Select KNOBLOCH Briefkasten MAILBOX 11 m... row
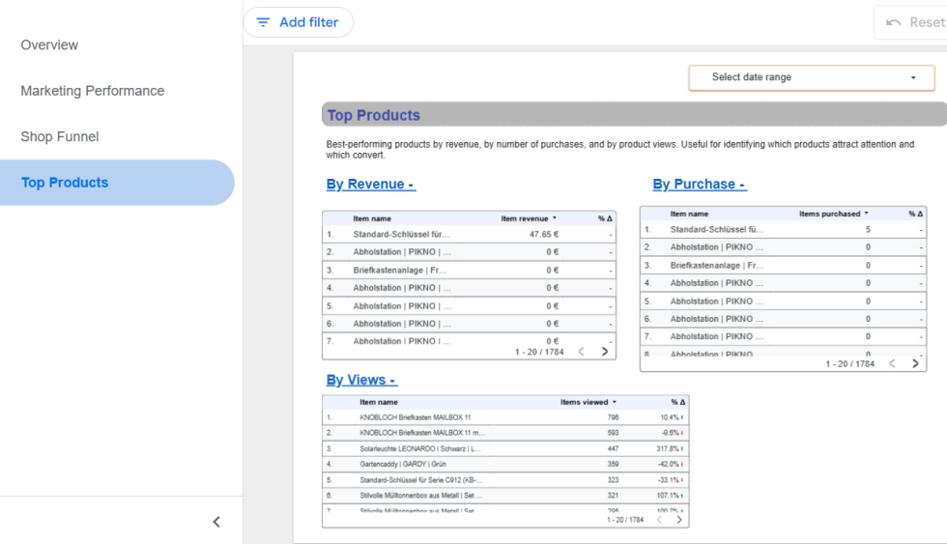947x544 pixels. pyautogui.click(x=505, y=433)
